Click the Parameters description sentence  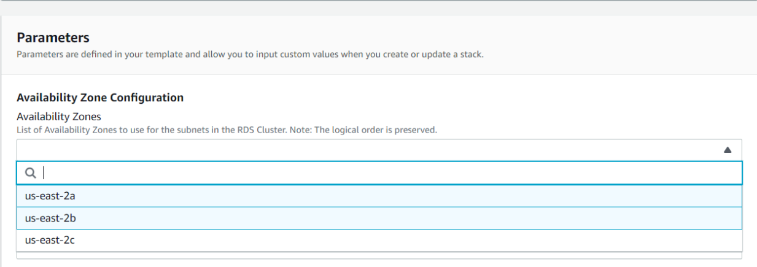pos(250,55)
